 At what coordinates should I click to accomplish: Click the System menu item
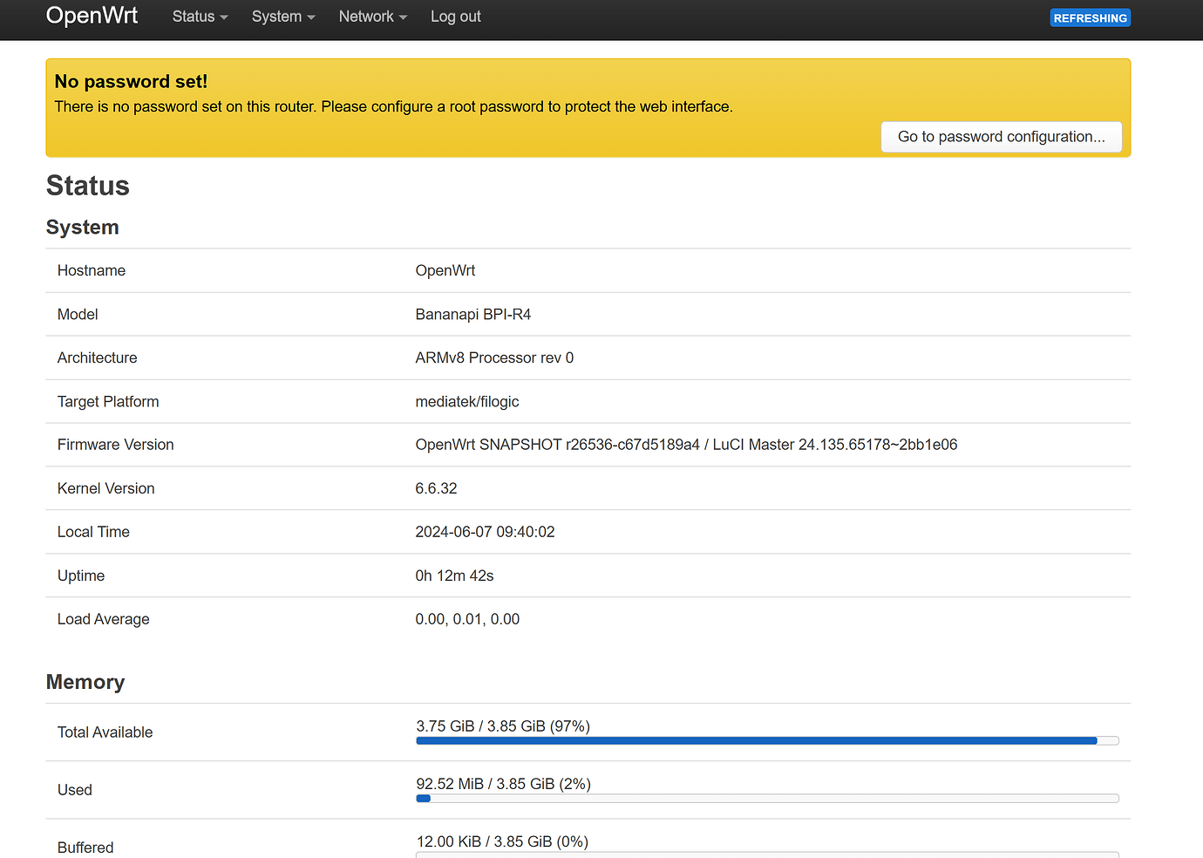(x=276, y=17)
